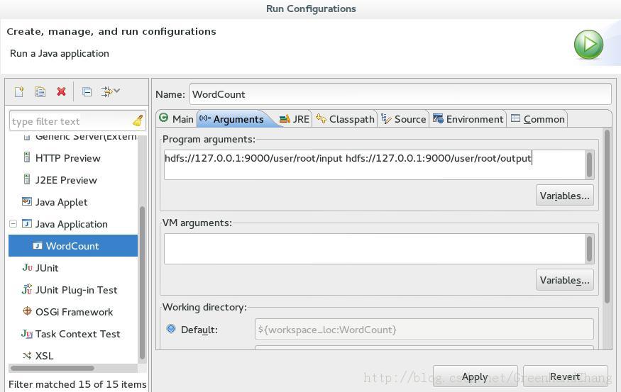Click Variables button under VM arguments
Image resolution: width=621 pixels, height=392 pixels.
(x=564, y=280)
